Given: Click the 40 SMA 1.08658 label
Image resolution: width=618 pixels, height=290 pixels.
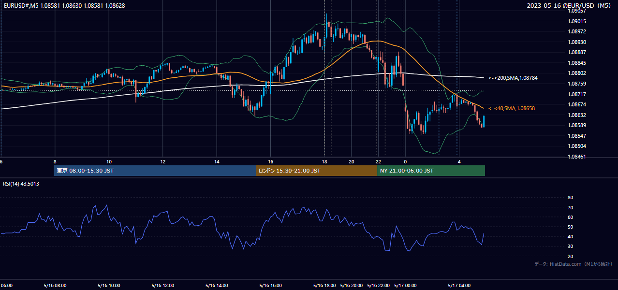Looking at the screenshot, I should [512, 108].
